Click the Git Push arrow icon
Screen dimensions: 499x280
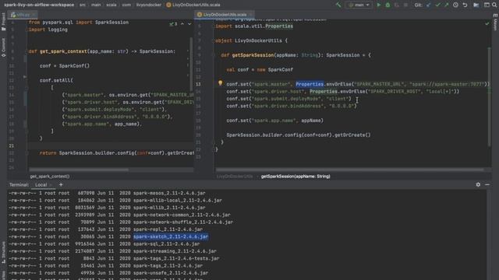447,5
